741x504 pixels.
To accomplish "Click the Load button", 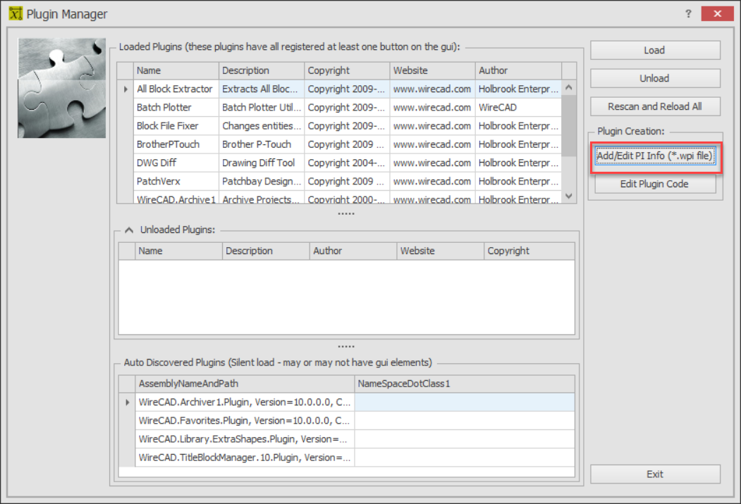I will (655, 50).
